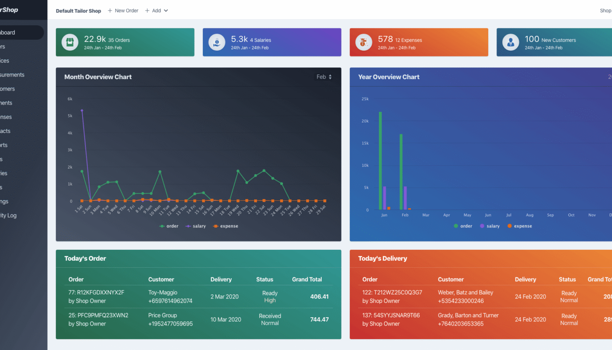This screenshot has height=350, width=612.
Task: Open Activity Log in the sidebar
Action: (8, 215)
